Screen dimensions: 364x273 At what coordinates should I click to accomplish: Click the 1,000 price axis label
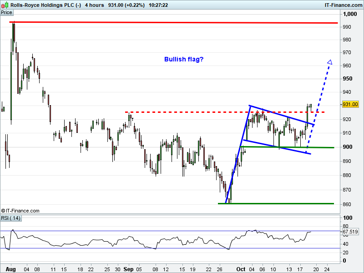point(350,14)
